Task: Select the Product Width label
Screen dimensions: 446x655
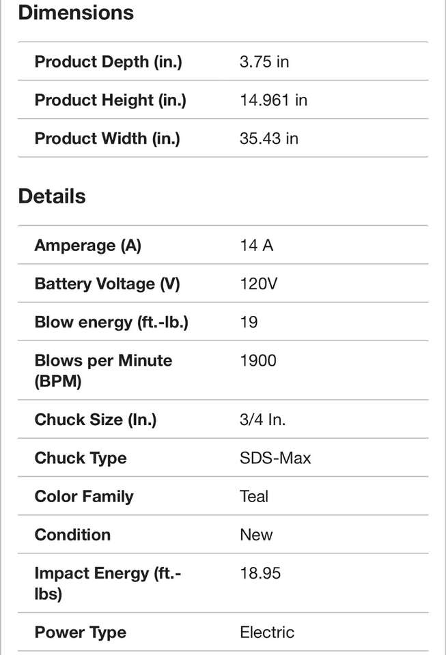Action: [x=107, y=139]
